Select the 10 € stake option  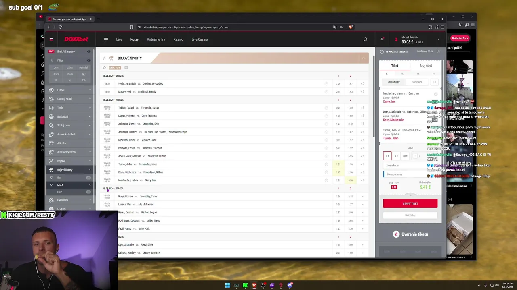pyautogui.click(x=405, y=156)
